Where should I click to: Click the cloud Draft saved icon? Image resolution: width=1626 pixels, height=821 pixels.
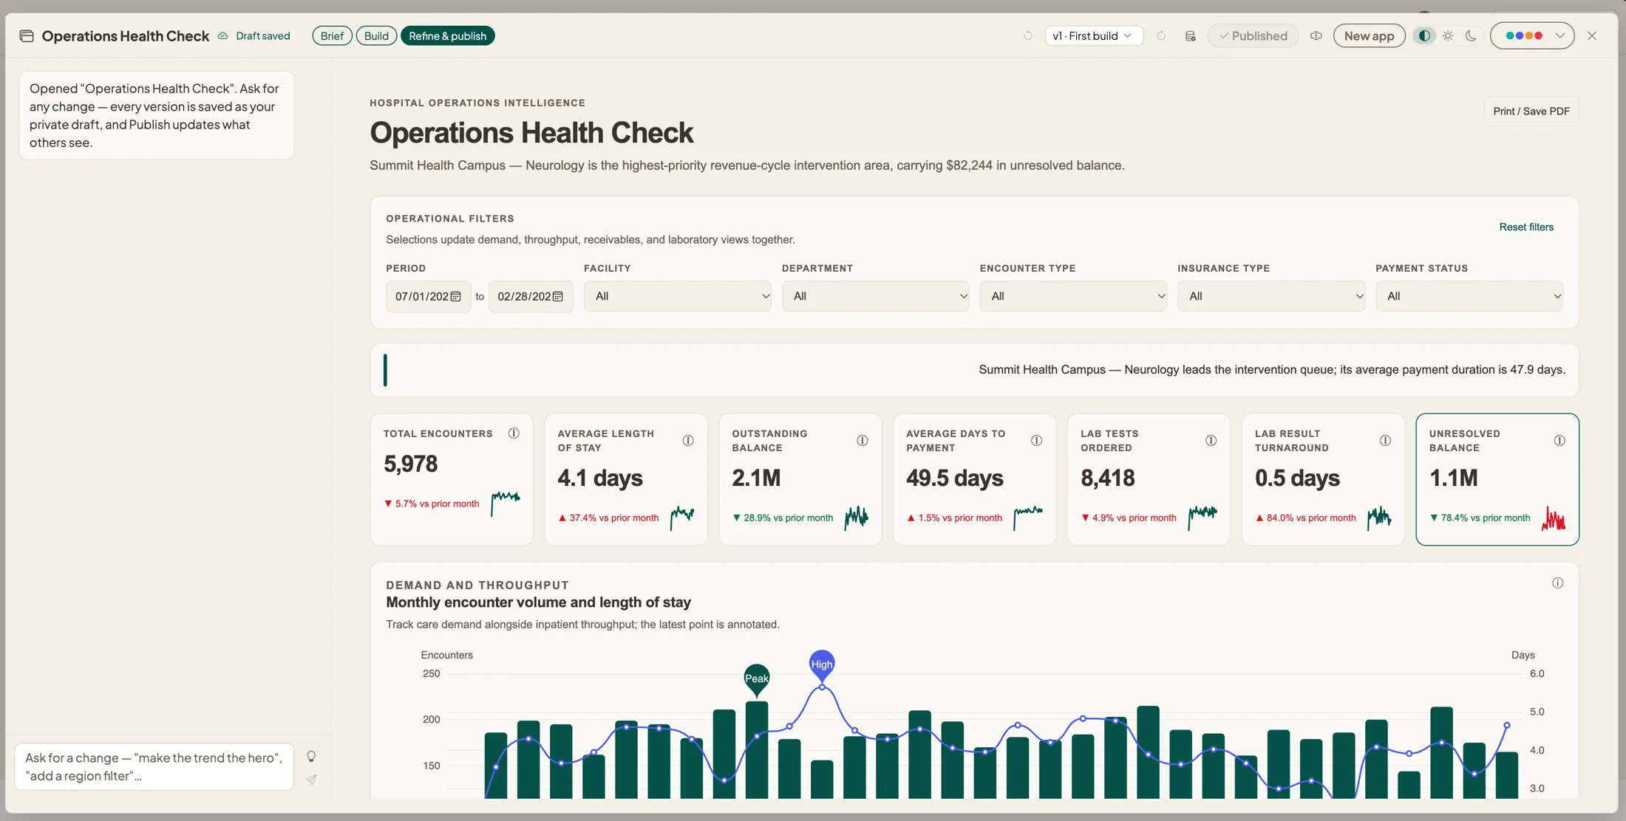coord(222,35)
